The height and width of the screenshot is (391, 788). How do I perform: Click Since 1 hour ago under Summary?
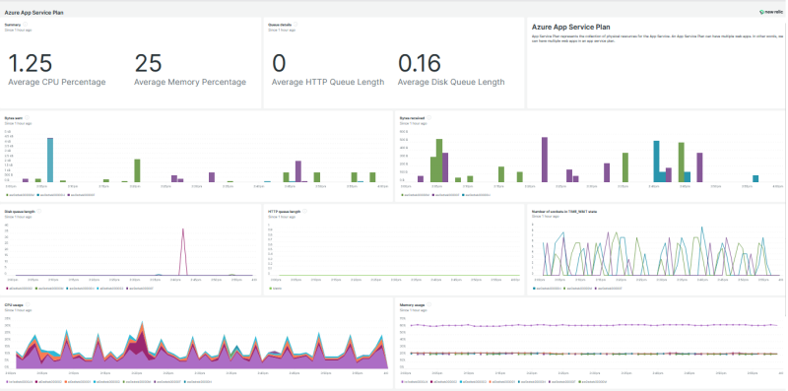pyautogui.click(x=18, y=30)
